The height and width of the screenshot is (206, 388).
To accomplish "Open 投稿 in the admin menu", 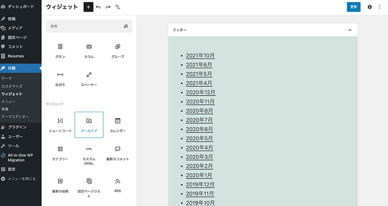I will coord(21,19).
